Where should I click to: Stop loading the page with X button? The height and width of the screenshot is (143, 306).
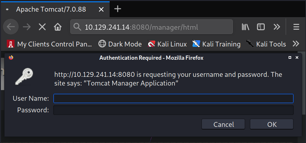coord(42,27)
